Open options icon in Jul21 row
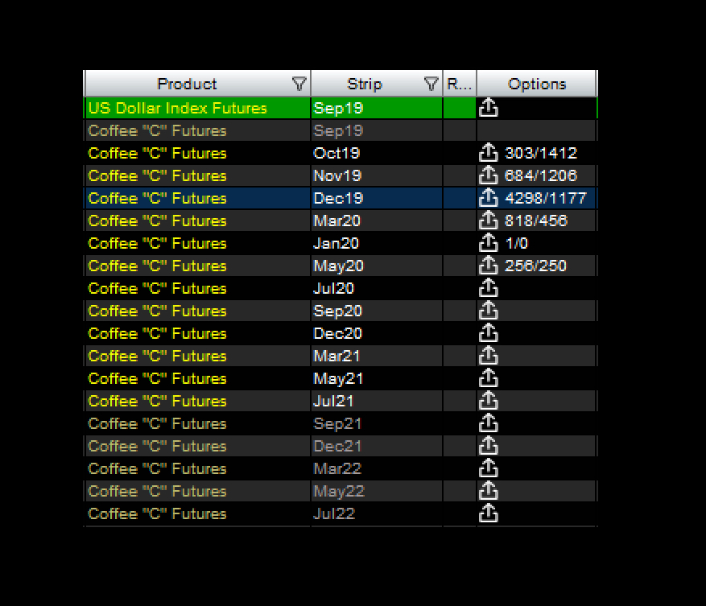The width and height of the screenshot is (706, 606). [x=488, y=400]
